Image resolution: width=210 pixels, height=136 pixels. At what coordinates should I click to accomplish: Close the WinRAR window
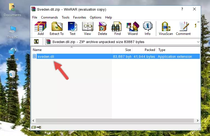(x=194, y=9)
